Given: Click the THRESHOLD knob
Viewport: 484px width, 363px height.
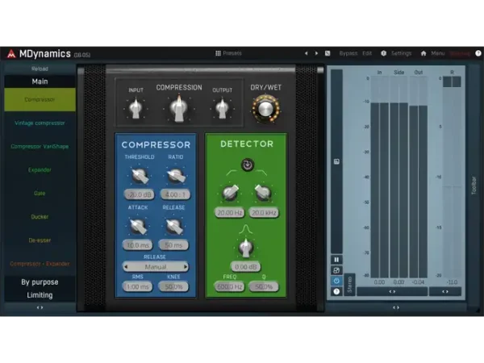Looking at the screenshot, I should (140, 176).
